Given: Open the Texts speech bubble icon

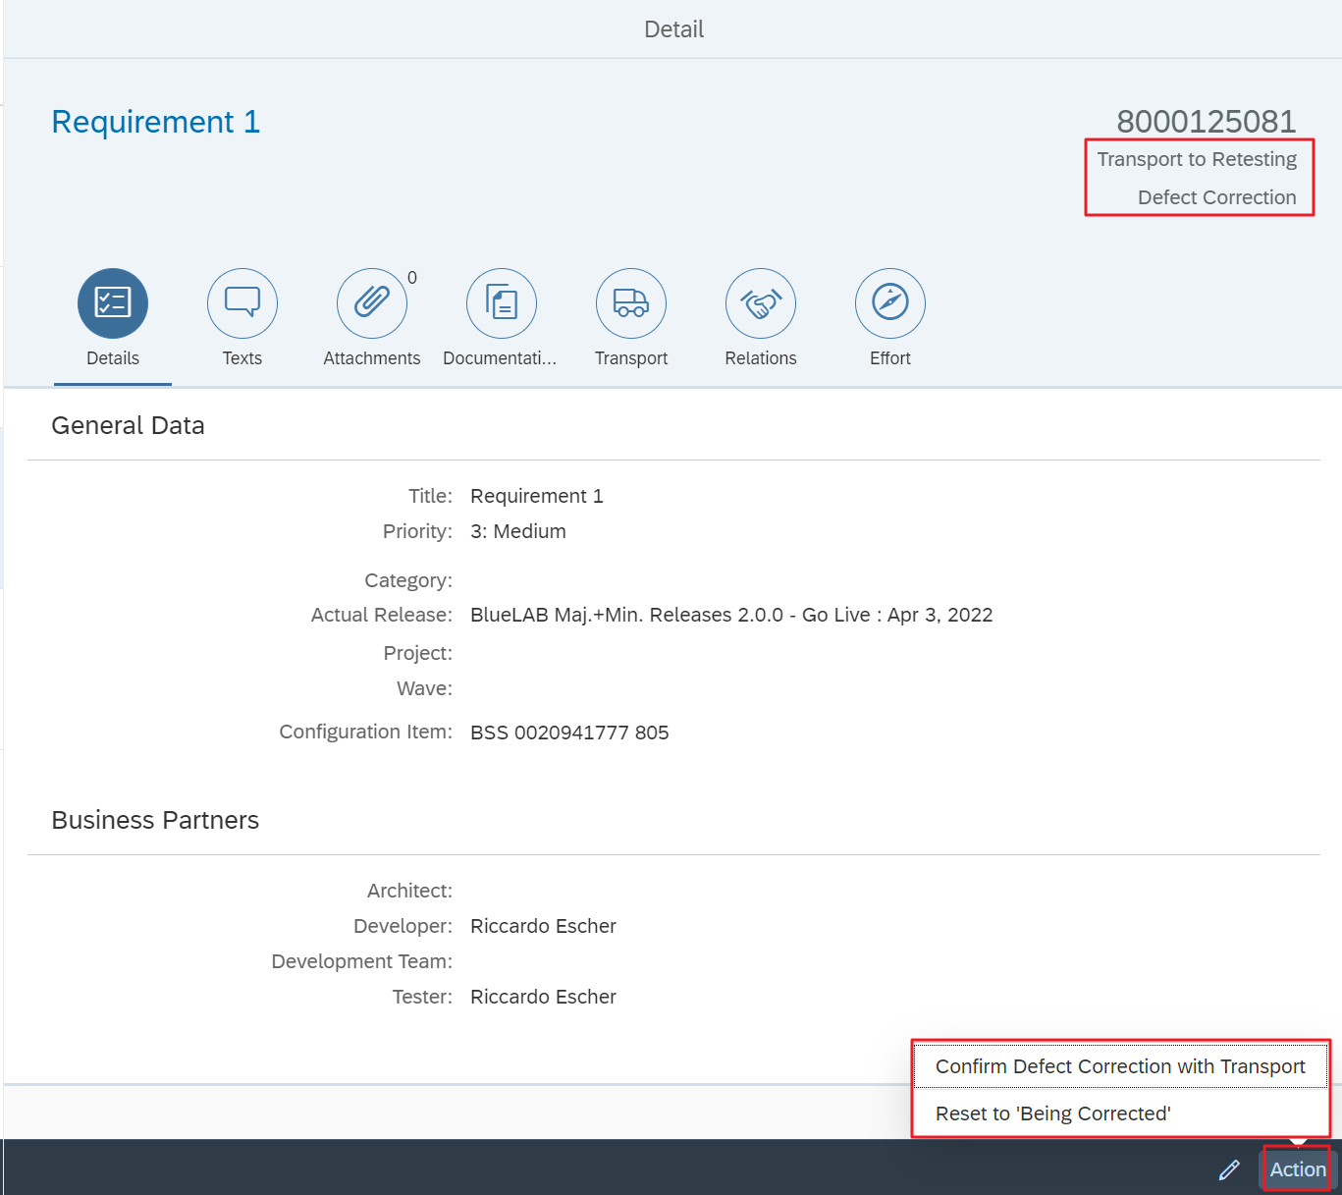Looking at the screenshot, I should pos(242,302).
